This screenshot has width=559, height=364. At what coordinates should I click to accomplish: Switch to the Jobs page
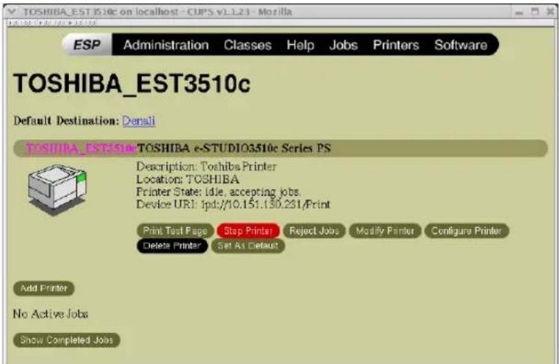point(343,45)
